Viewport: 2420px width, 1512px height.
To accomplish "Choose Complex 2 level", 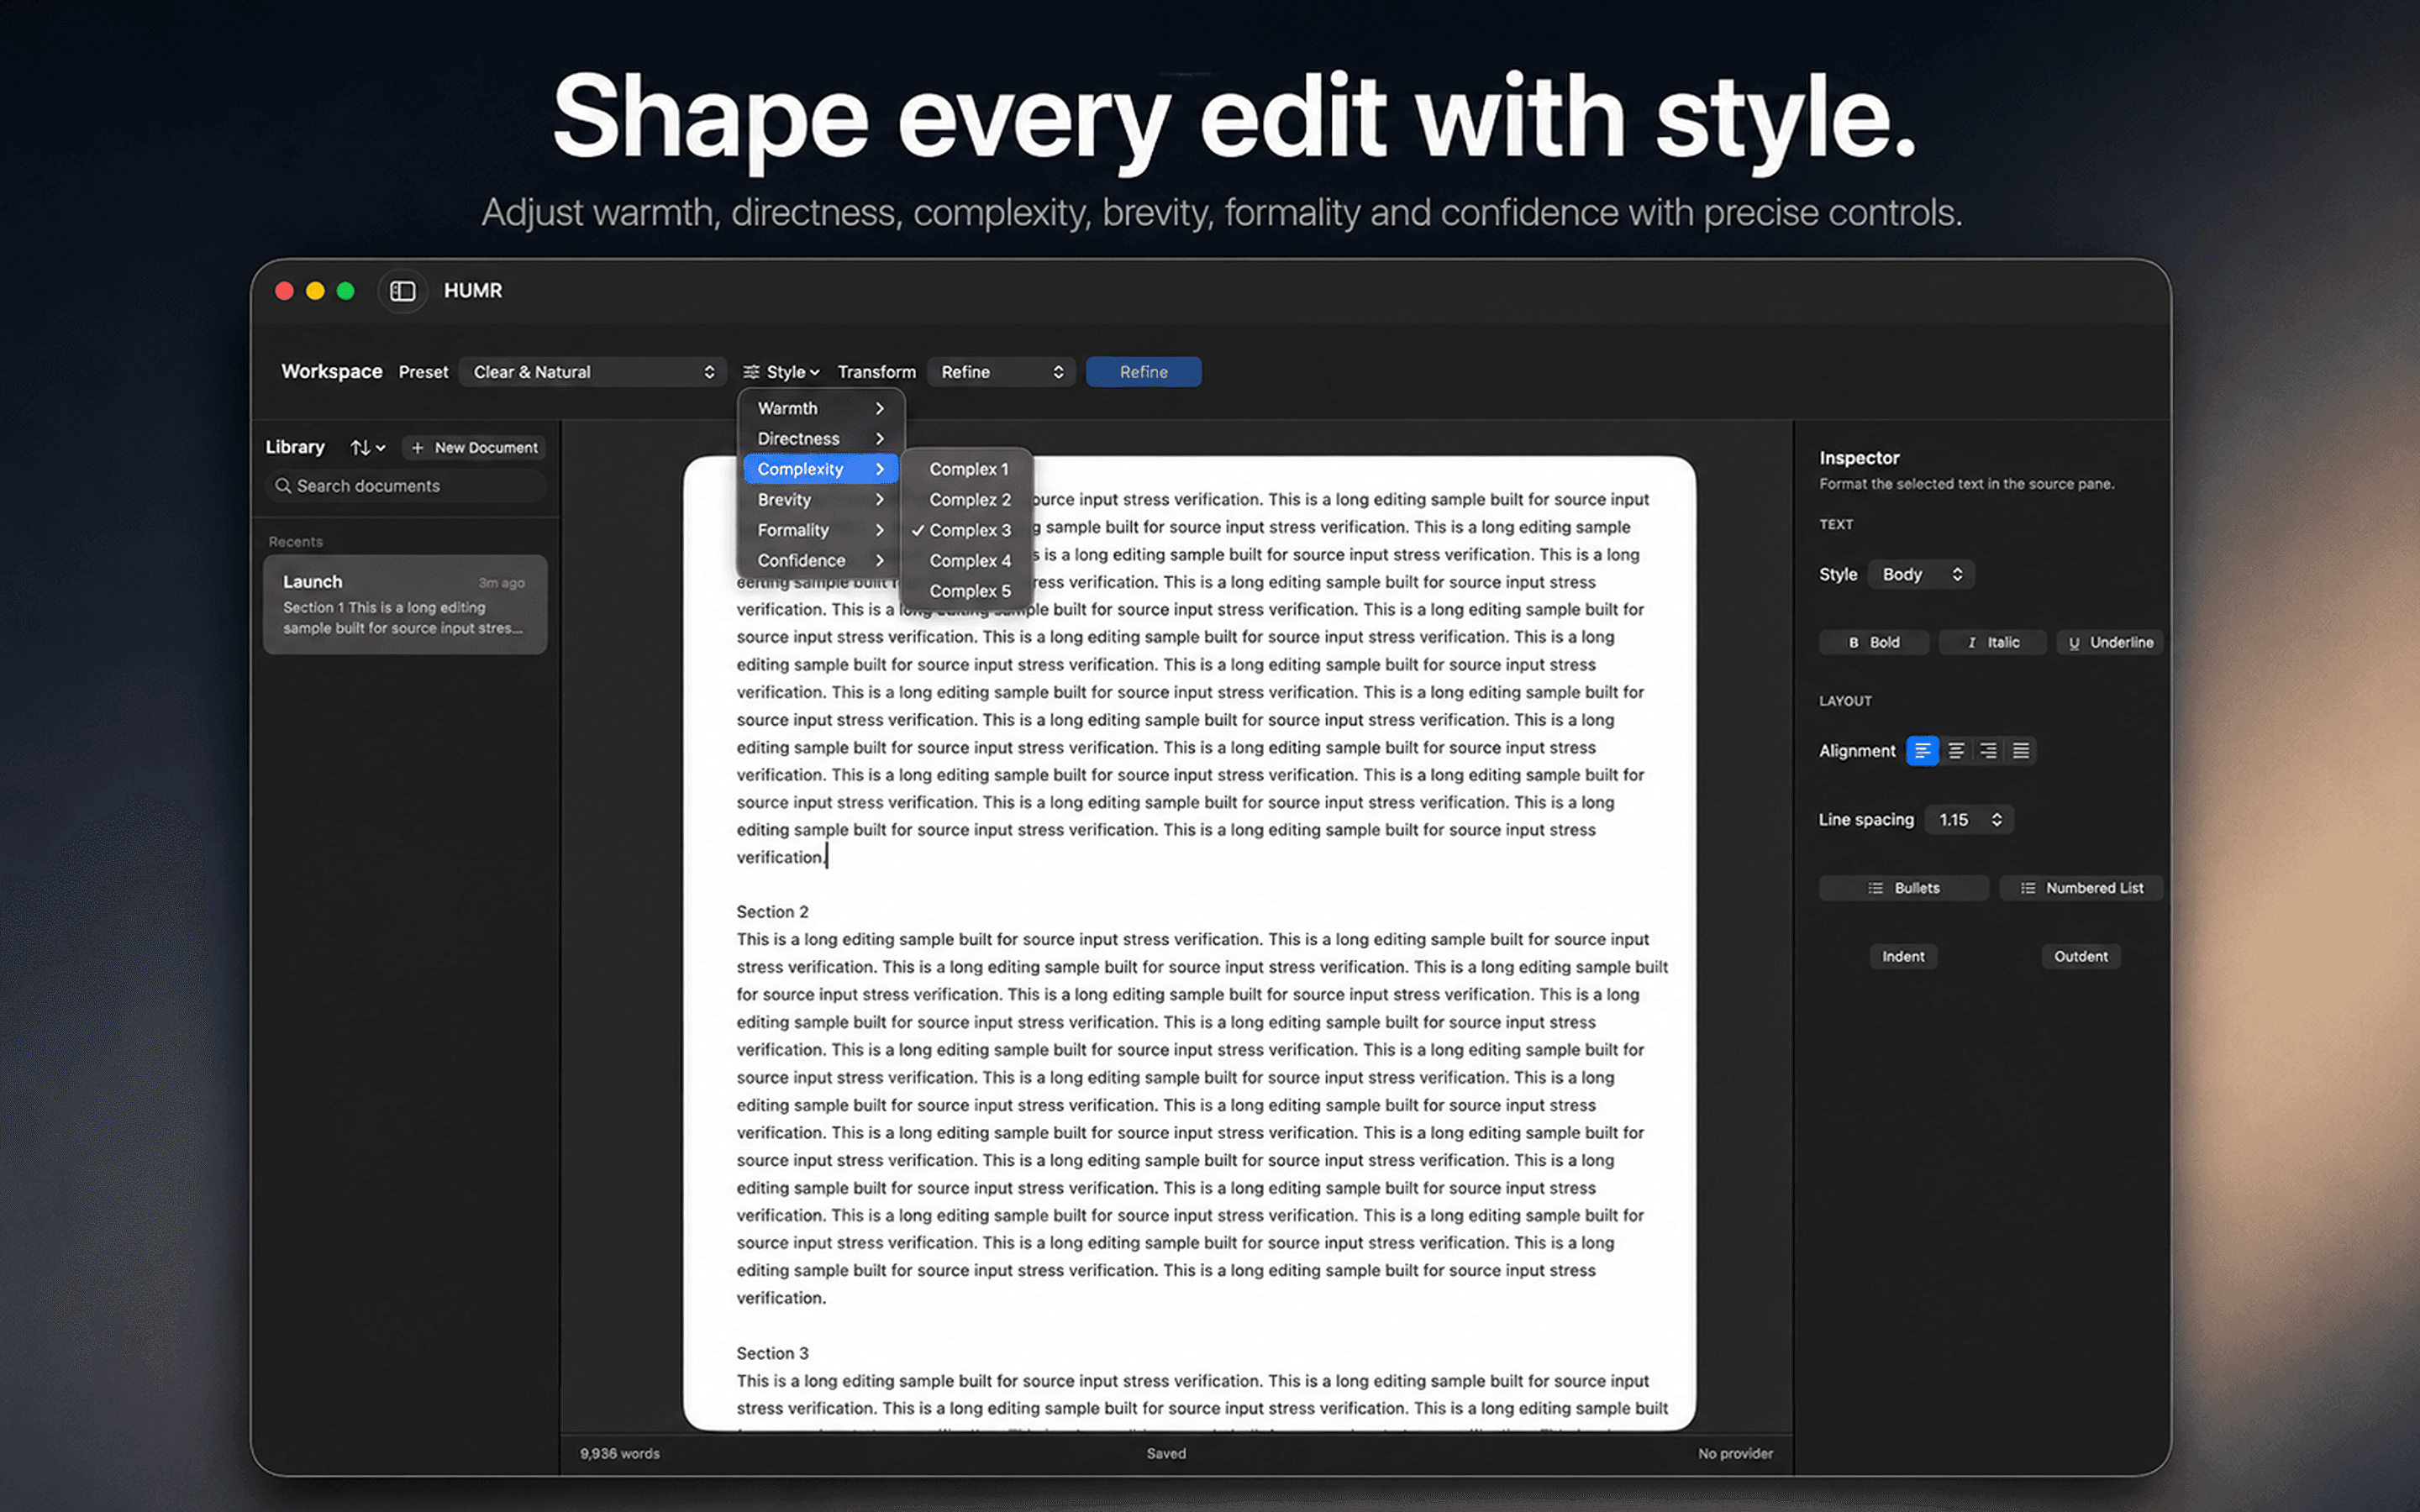I will pyautogui.click(x=967, y=500).
